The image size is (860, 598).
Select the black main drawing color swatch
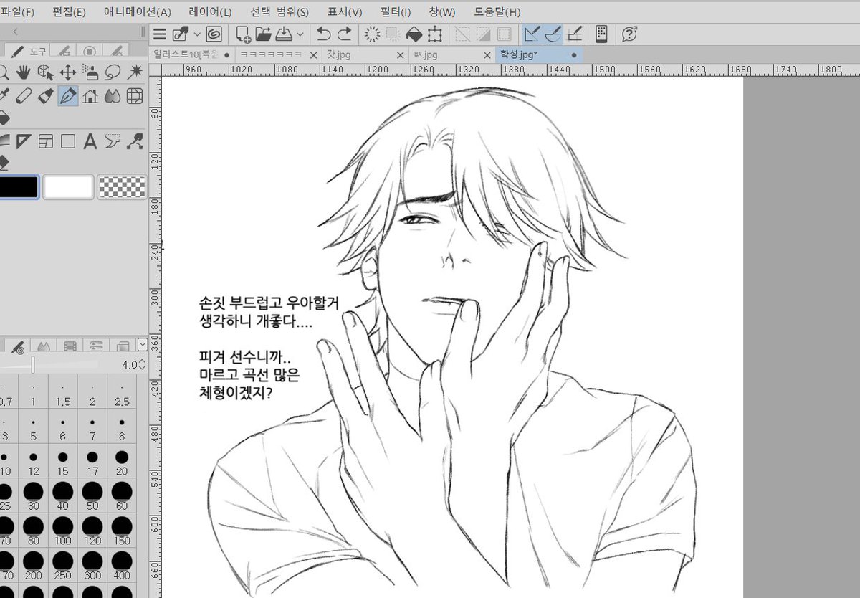tap(19, 187)
